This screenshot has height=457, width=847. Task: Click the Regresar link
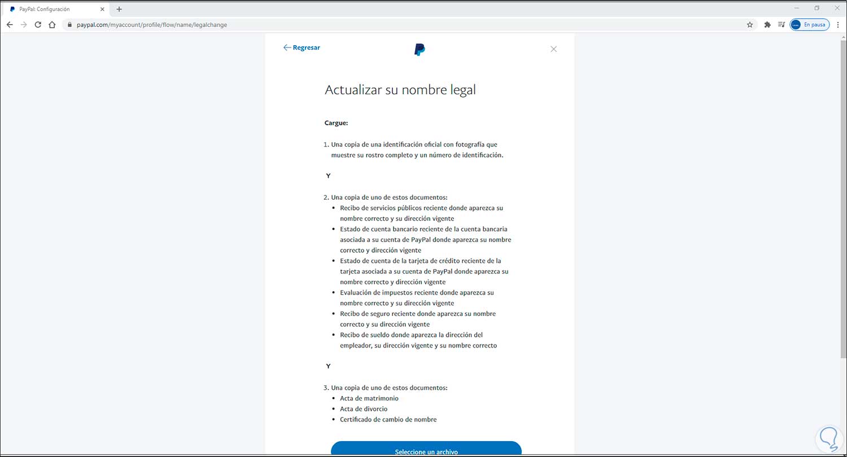(x=302, y=47)
